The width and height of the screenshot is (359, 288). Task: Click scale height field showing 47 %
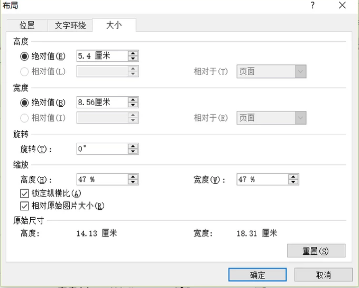pos(103,179)
